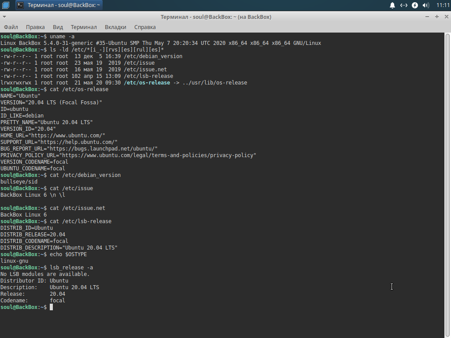Click the linux-gnu output line
Viewport: 451px width, 338px height.
pyautogui.click(x=15, y=261)
